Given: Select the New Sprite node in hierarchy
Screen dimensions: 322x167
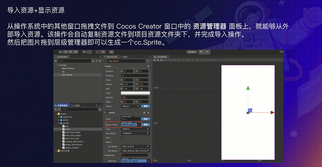Looking at the screenshot, I should [x=67, y=75].
